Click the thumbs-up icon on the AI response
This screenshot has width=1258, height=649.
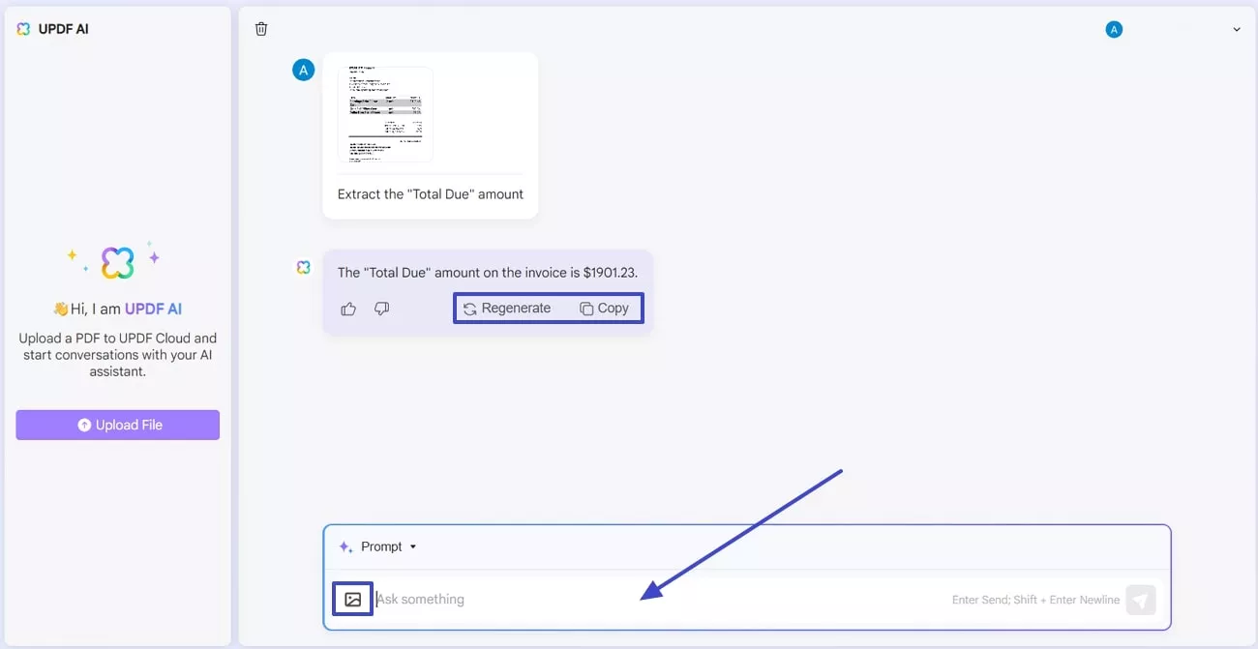[348, 309]
